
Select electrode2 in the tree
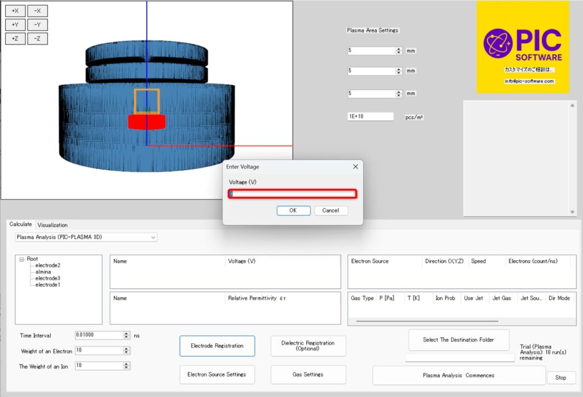[x=48, y=265]
